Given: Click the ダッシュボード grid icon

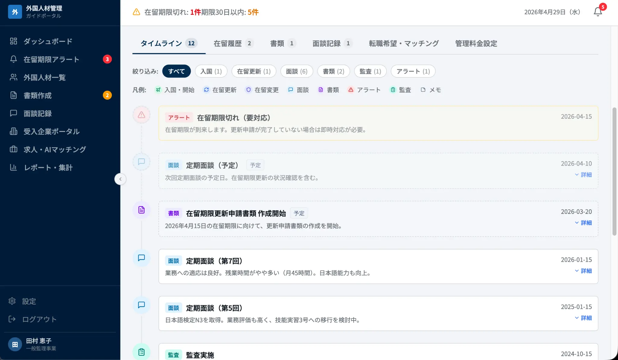Looking at the screenshot, I should pyautogui.click(x=13, y=41).
